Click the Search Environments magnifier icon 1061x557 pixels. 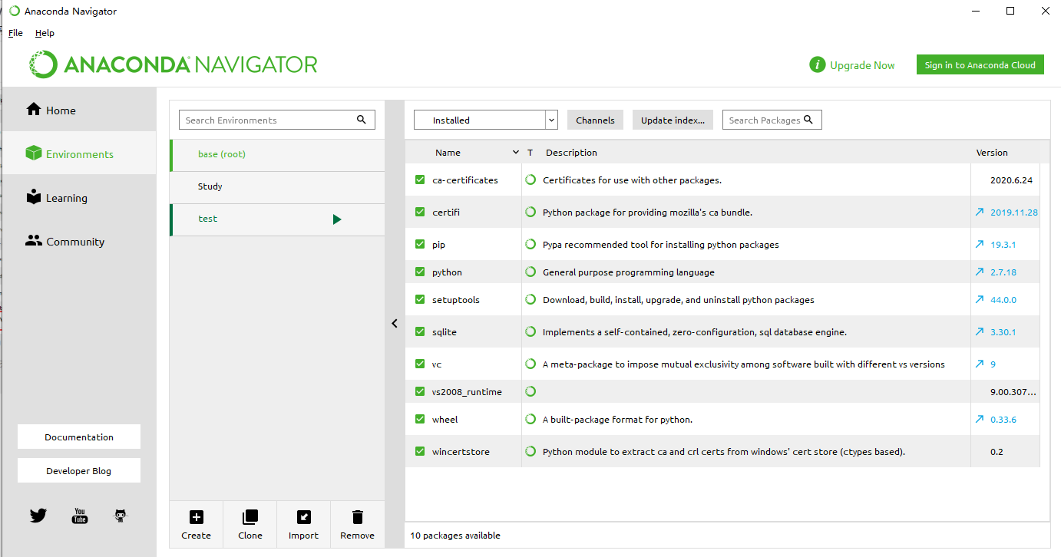tap(362, 120)
